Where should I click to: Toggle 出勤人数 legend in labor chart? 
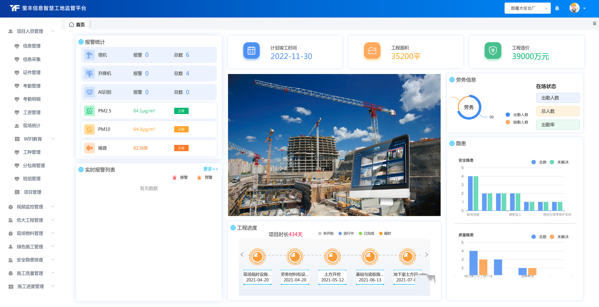pyautogui.click(x=517, y=115)
